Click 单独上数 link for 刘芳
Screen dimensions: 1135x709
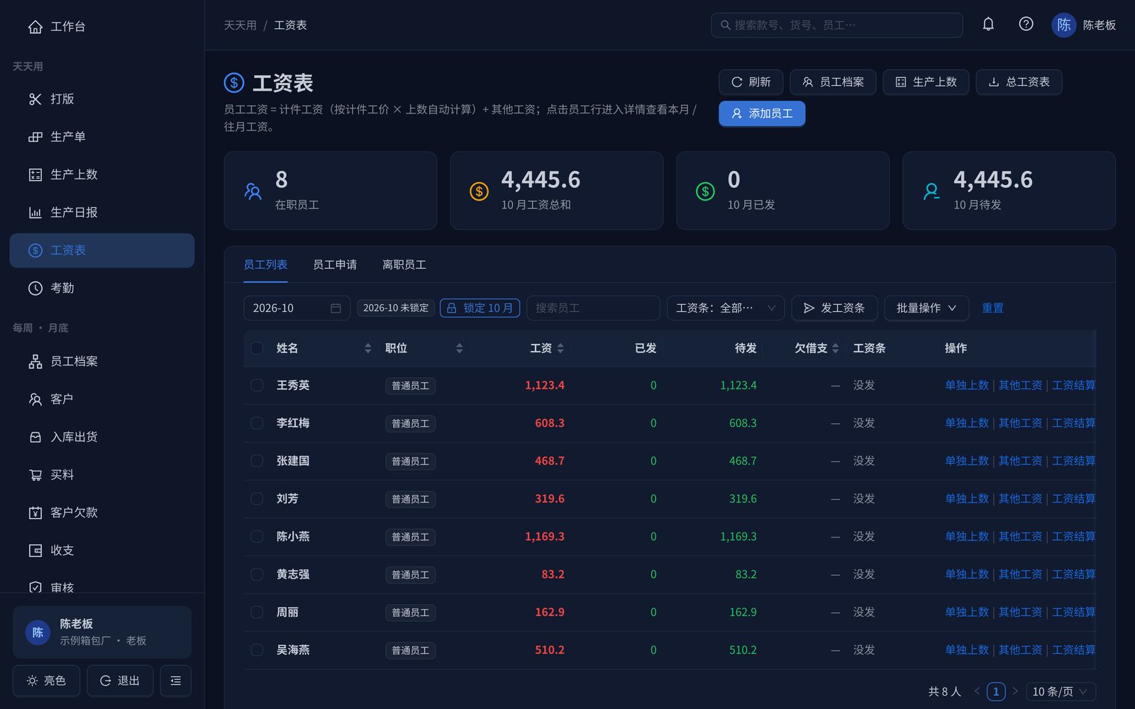(966, 498)
